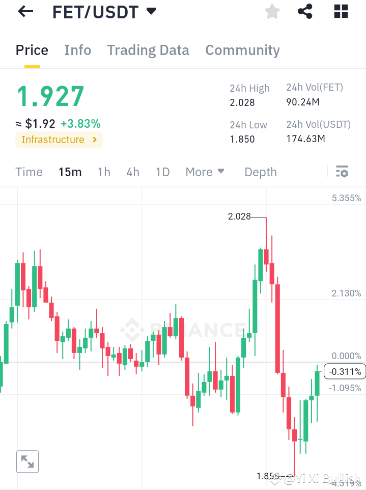Select the Time display option
The image size is (366, 490).
29,172
